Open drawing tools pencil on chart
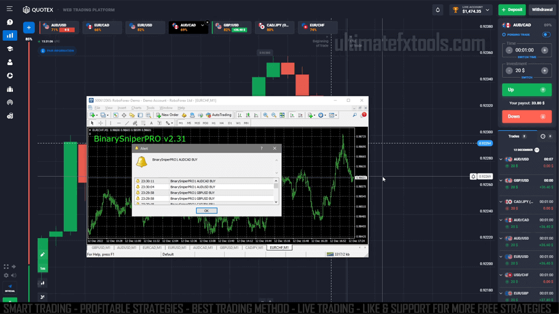Screen dimensions: 559x314 click(42, 254)
